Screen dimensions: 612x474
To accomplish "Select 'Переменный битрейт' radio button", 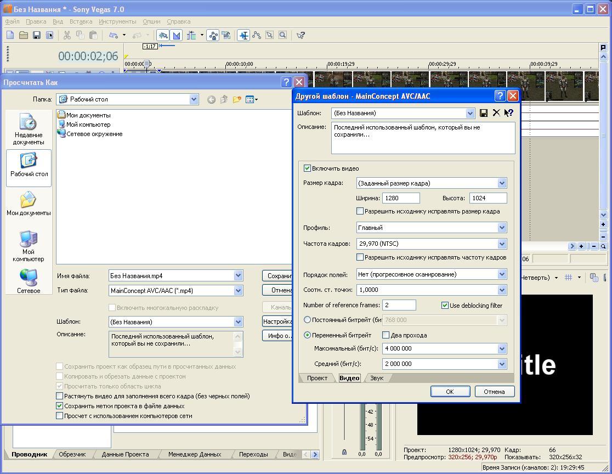I will pos(308,335).
